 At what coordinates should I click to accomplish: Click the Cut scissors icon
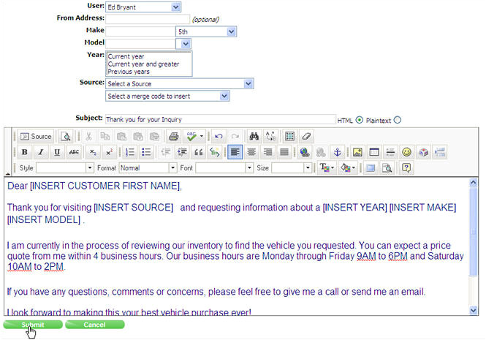point(88,136)
